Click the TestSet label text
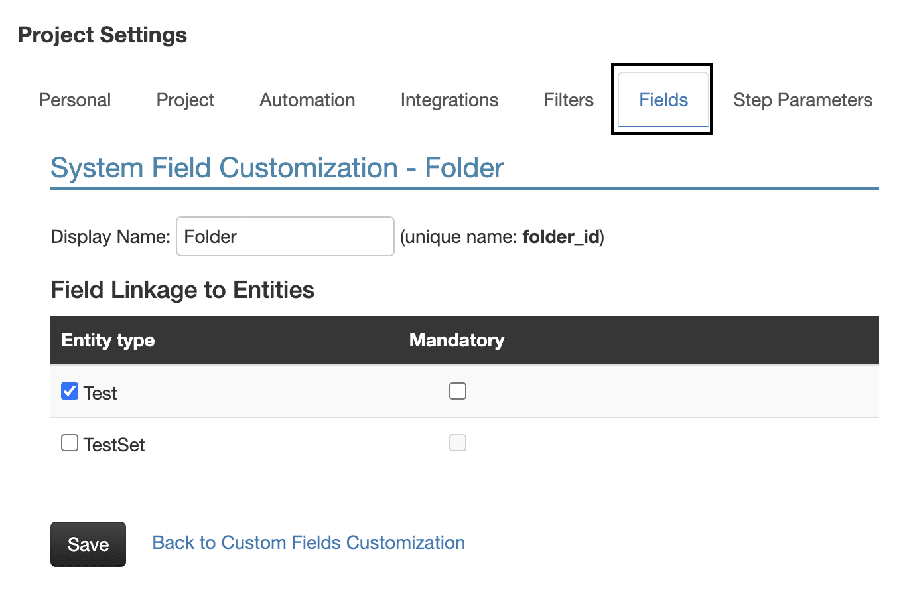This screenshot has height=612, width=901. [x=114, y=445]
